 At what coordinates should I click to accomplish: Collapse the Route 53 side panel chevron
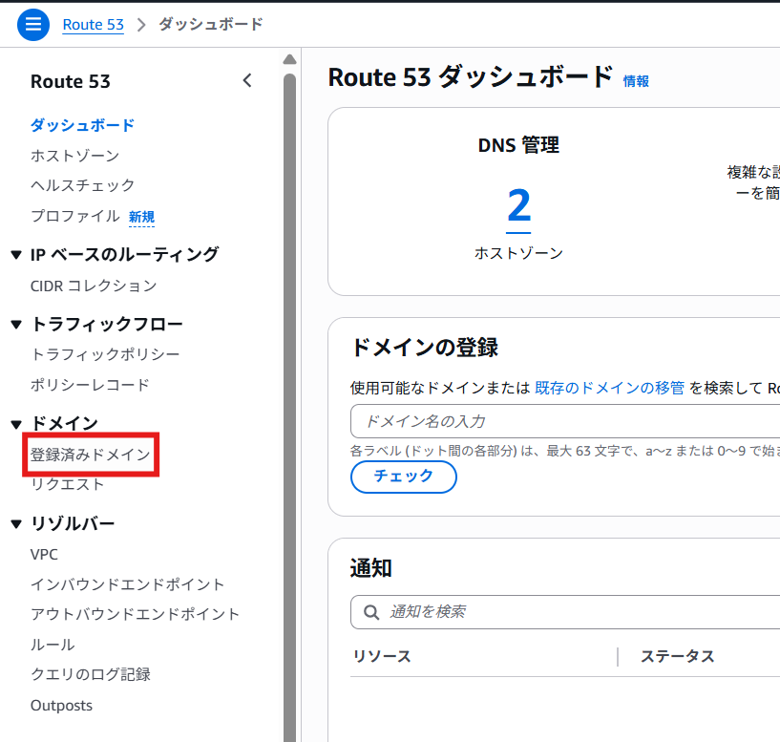pyautogui.click(x=247, y=80)
